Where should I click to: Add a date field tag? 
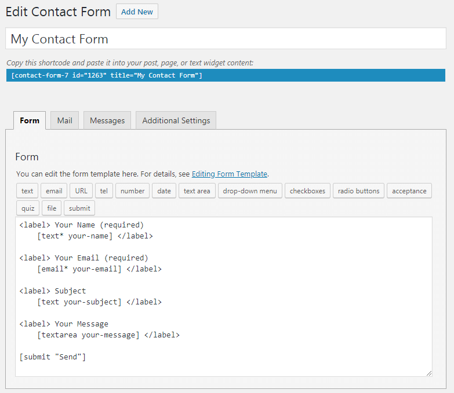coord(164,191)
